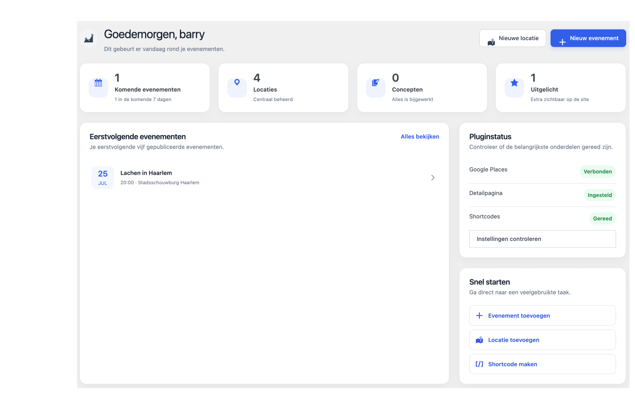Click the star icon on Uitgelicht card
The width and height of the screenshot is (635, 413).
coord(514,83)
